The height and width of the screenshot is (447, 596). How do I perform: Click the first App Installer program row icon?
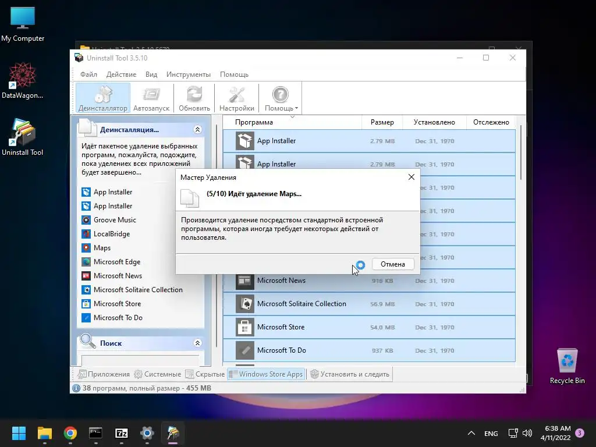(245, 141)
